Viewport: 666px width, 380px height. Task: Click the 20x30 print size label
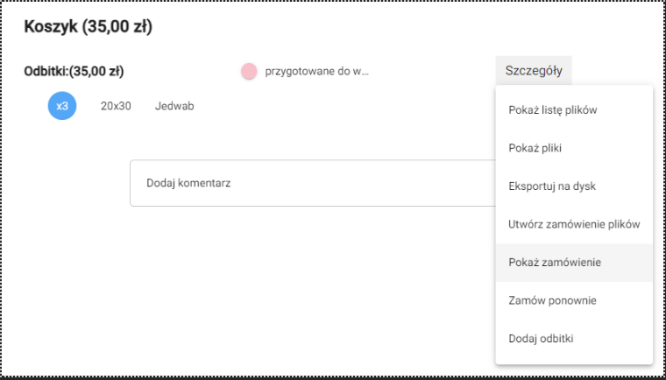click(x=116, y=106)
